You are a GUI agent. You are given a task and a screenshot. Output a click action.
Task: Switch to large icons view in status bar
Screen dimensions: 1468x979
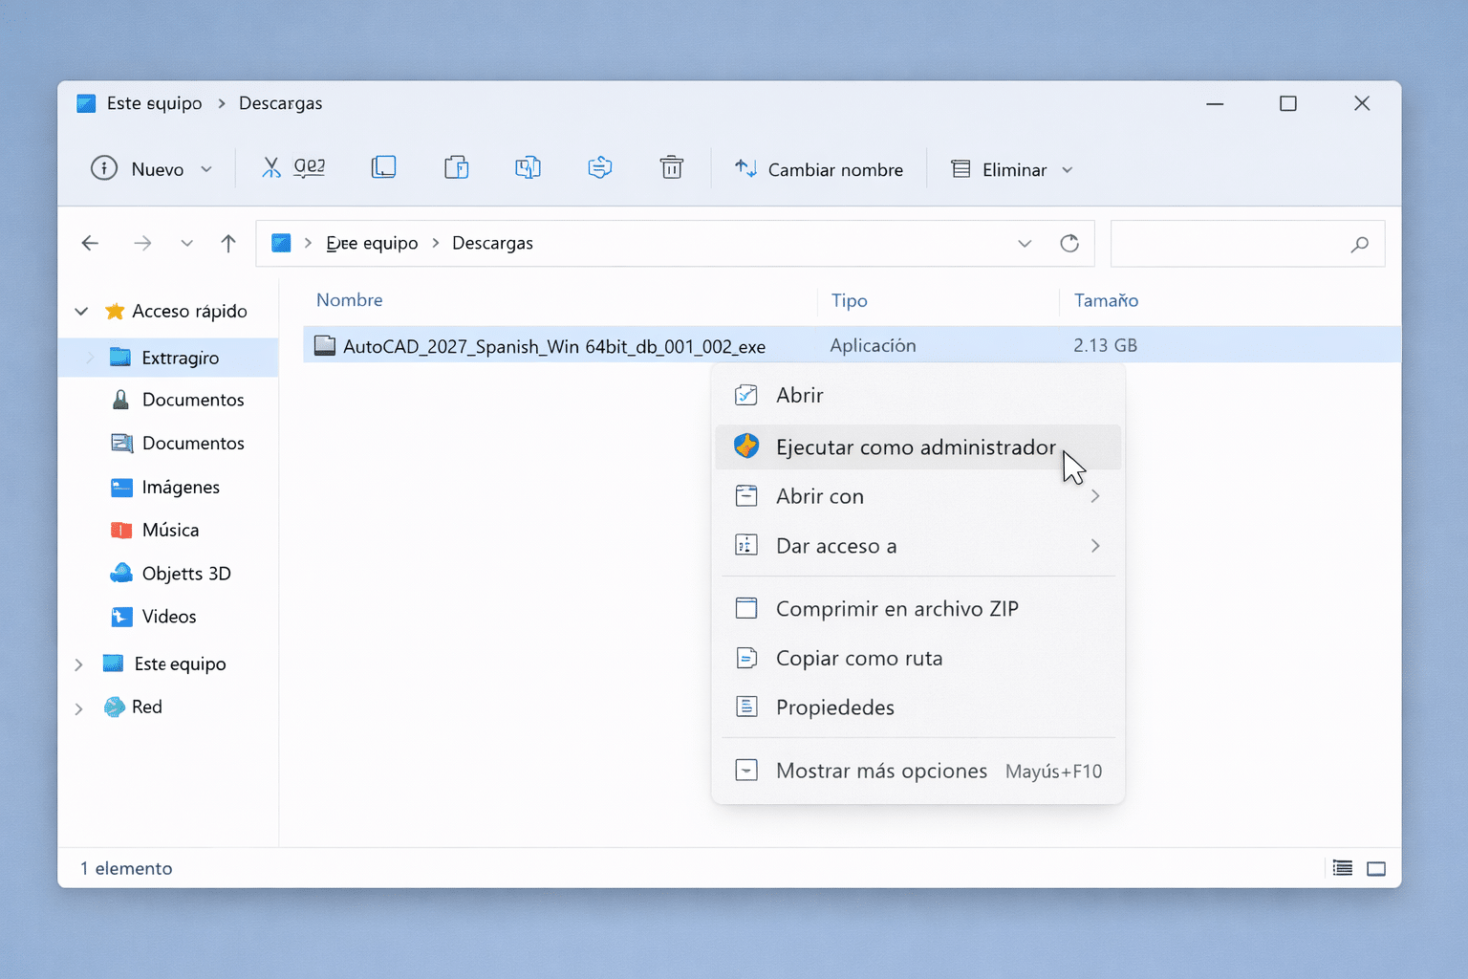[x=1376, y=868]
